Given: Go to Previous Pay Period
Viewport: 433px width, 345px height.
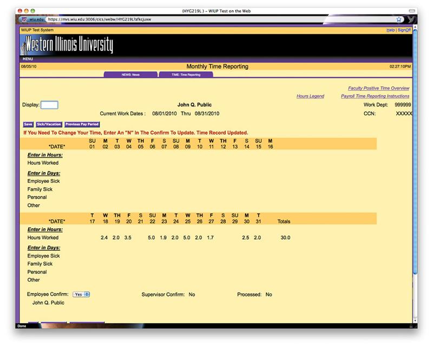Looking at the screenshot, I should click(x=82, y=124).
